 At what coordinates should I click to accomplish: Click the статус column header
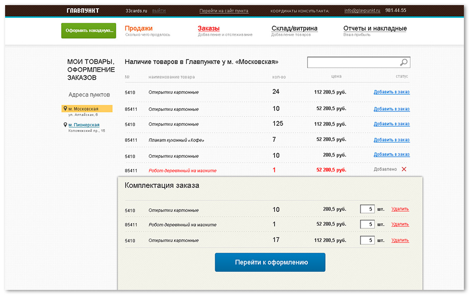tap(402, 76)
